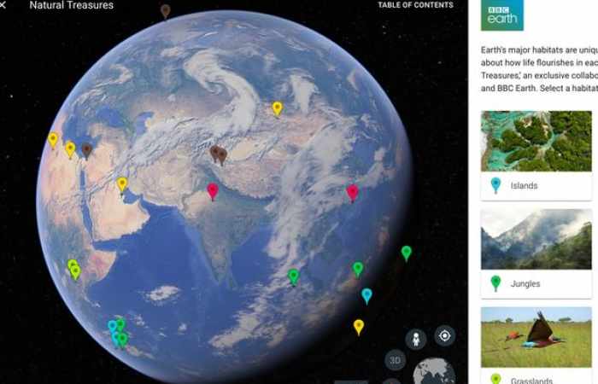This screenshot has width=598, height=384.
Task: Click the mini globe navigator
Action: [434, 371]
